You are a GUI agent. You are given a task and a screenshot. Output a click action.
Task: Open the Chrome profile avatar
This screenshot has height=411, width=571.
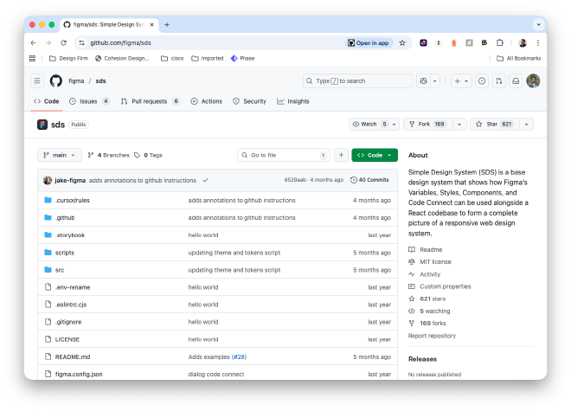pos(523,43)
